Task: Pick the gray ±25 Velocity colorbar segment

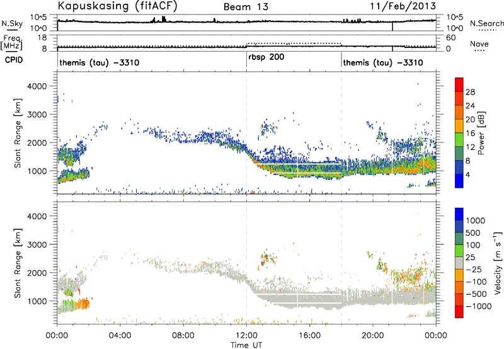Action: [x=459, y=263]
